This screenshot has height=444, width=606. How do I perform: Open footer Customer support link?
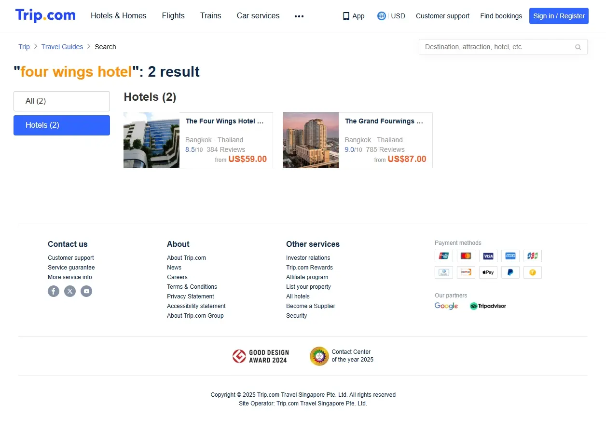pos(71,258)
